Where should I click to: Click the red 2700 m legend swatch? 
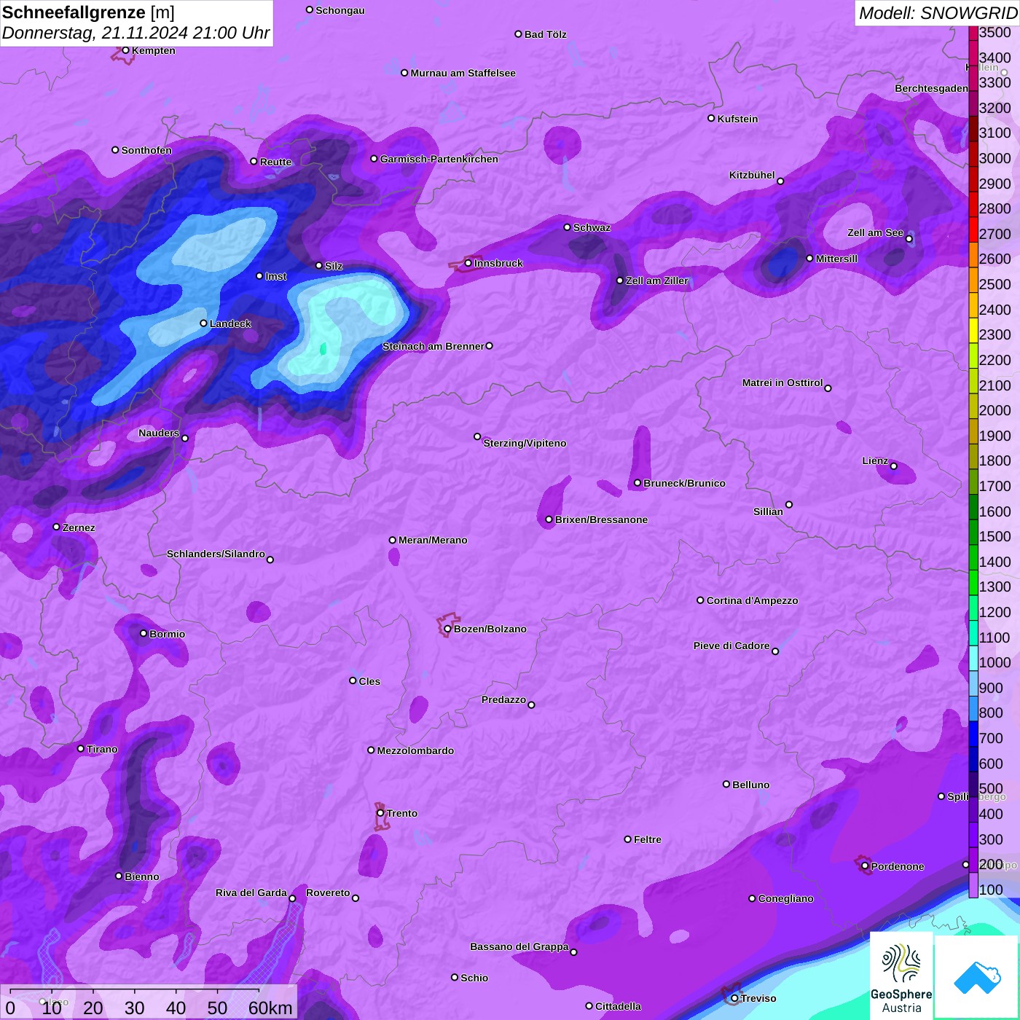click(x=973, y=229)
